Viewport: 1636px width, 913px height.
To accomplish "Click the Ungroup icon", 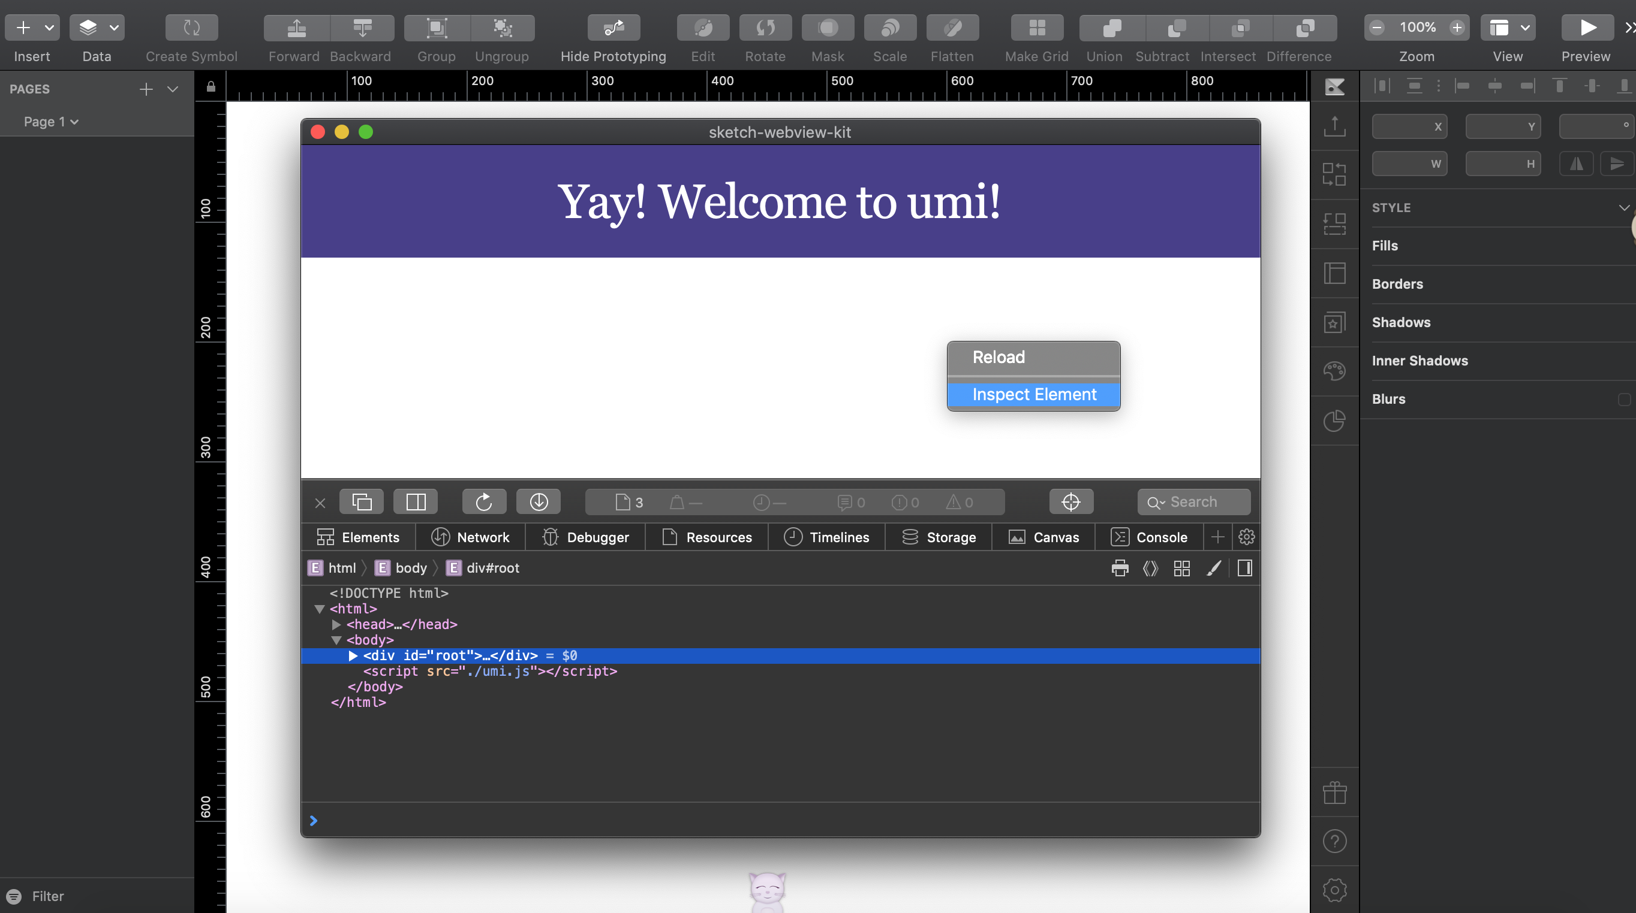I will pos(503,28).
